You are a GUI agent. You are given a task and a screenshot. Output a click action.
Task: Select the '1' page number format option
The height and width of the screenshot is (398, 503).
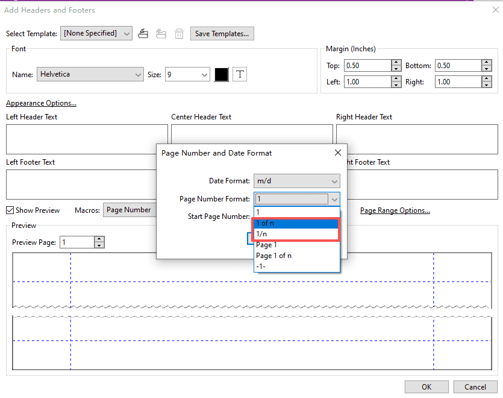tap(297, 212)
